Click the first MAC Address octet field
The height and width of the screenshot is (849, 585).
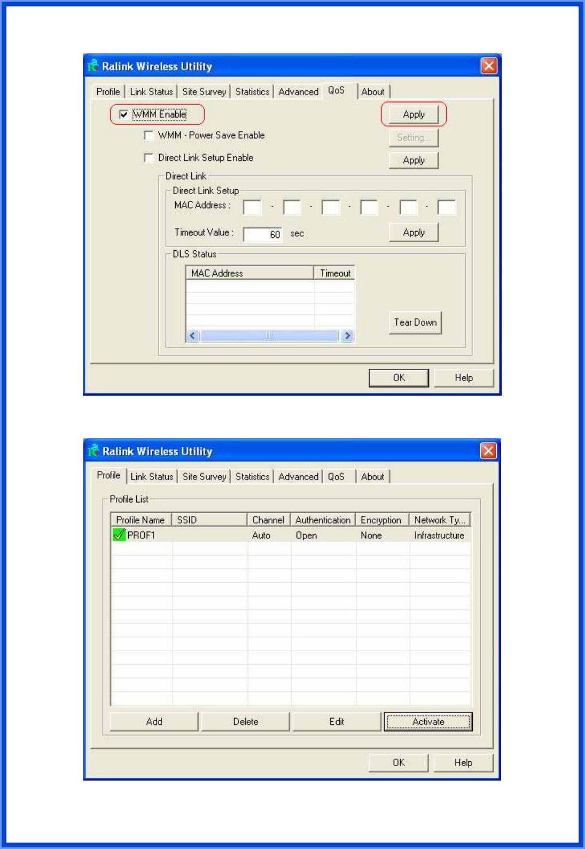[x=252, y=207]
